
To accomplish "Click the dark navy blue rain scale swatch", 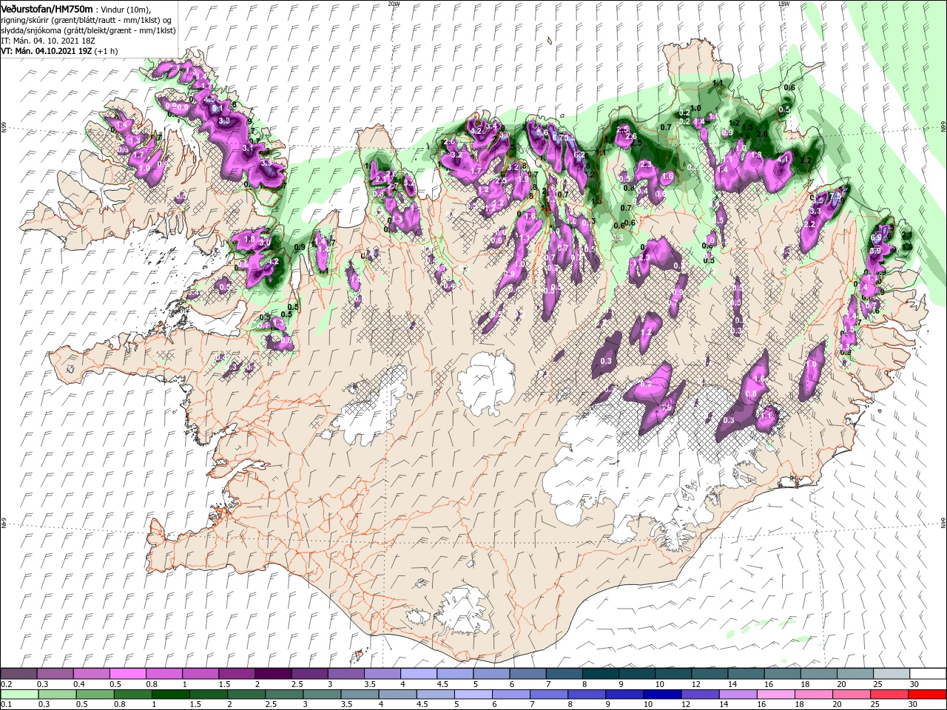I will [x=661, y=694].
